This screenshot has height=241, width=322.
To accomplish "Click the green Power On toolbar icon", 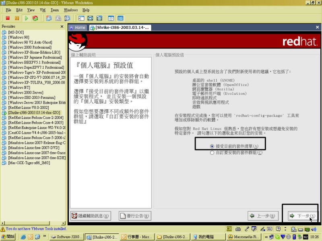I will click(x=26, y=18).
